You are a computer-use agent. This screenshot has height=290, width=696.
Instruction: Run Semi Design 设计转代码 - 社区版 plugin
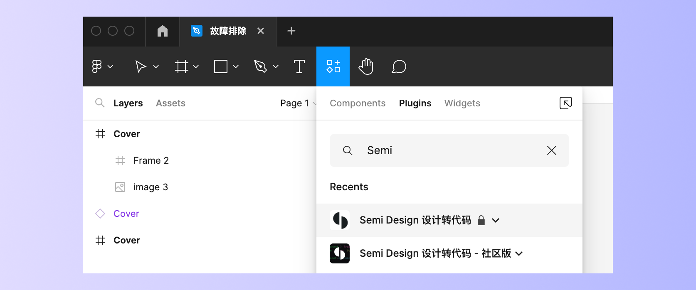[x=449, y=253]
